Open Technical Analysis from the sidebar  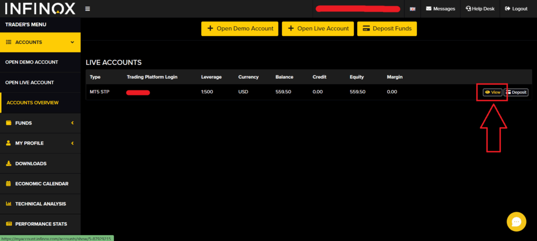[x=41, y=204]
